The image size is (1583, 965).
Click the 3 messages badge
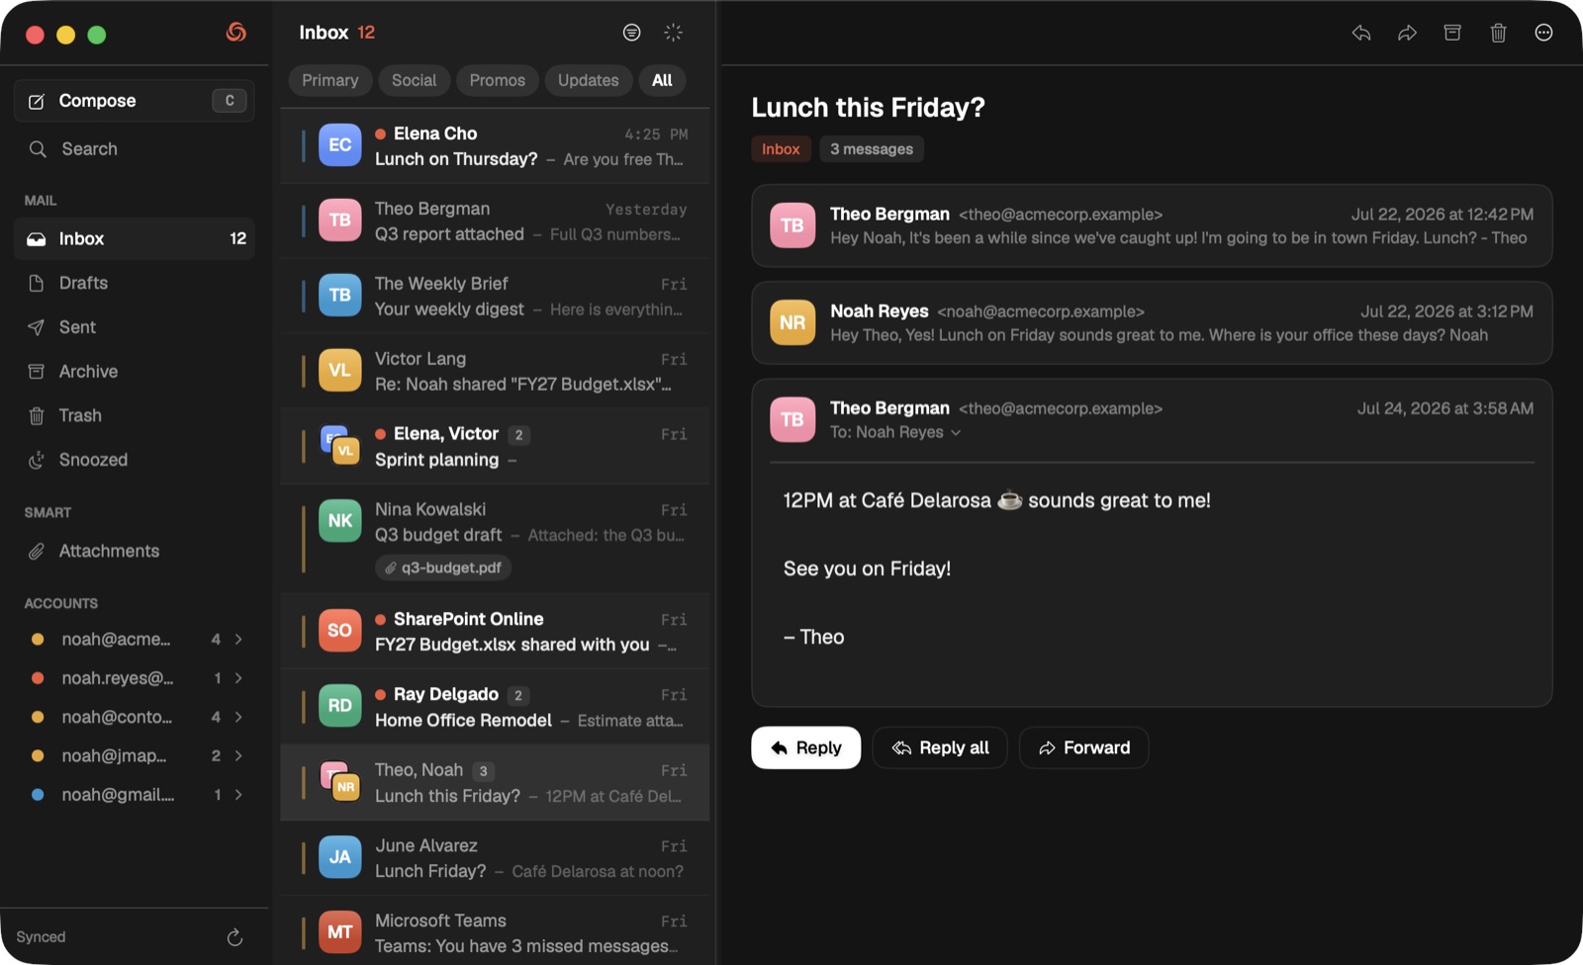coord(872,149)
